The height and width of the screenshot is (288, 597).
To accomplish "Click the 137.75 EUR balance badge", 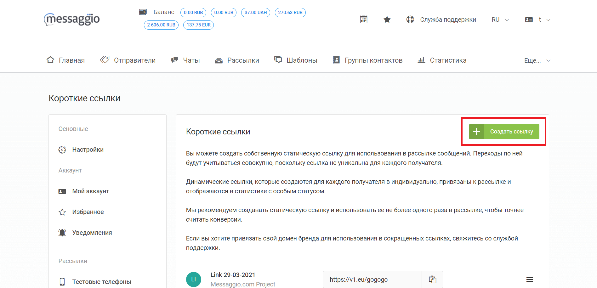I will click(198, 25).
